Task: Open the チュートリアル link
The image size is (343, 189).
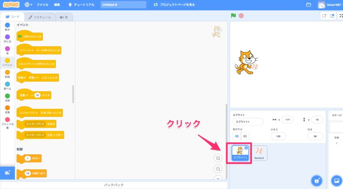Action: point(83,5)
